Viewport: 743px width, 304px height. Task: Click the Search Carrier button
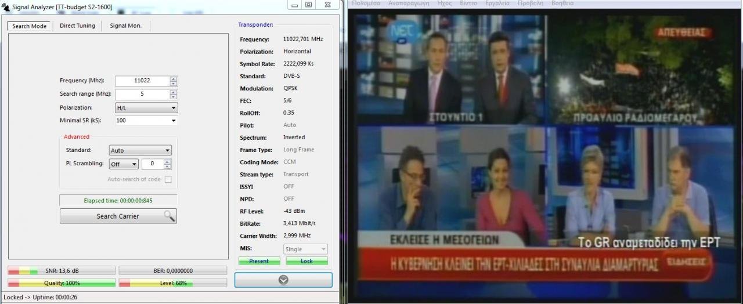point(118,216)
